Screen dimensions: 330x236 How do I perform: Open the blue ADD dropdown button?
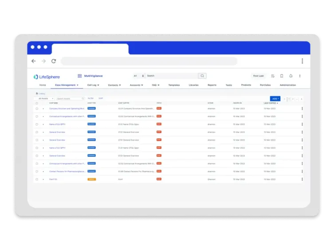pyautogui.click(x=275, y=98)
